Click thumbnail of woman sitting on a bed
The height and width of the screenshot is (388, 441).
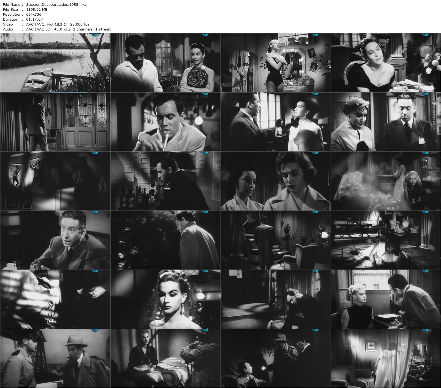click(x=165, y=358)
